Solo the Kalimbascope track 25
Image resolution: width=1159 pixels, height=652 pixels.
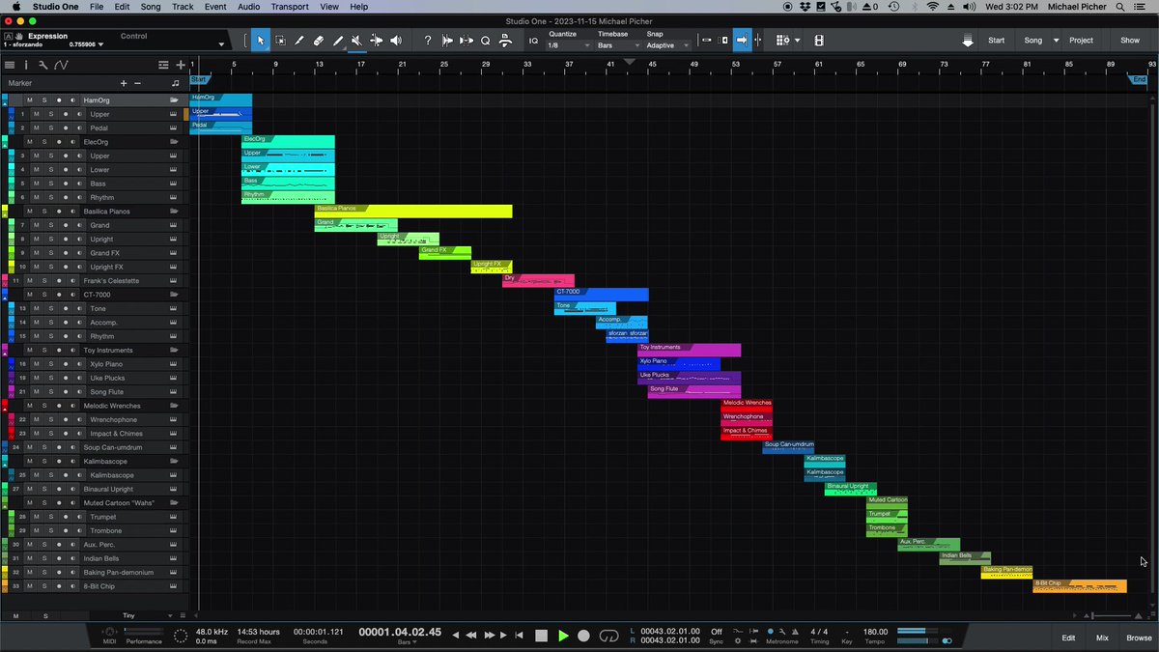pos(50,475)
